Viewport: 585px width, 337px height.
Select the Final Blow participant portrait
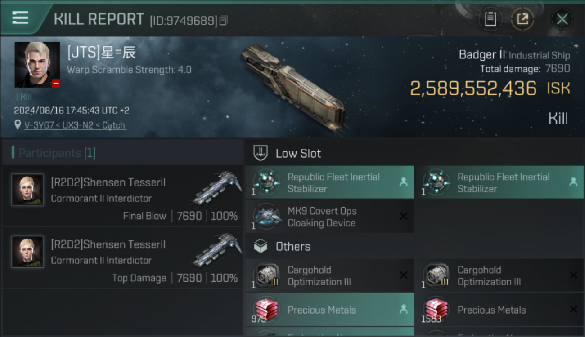pos(27,190)
